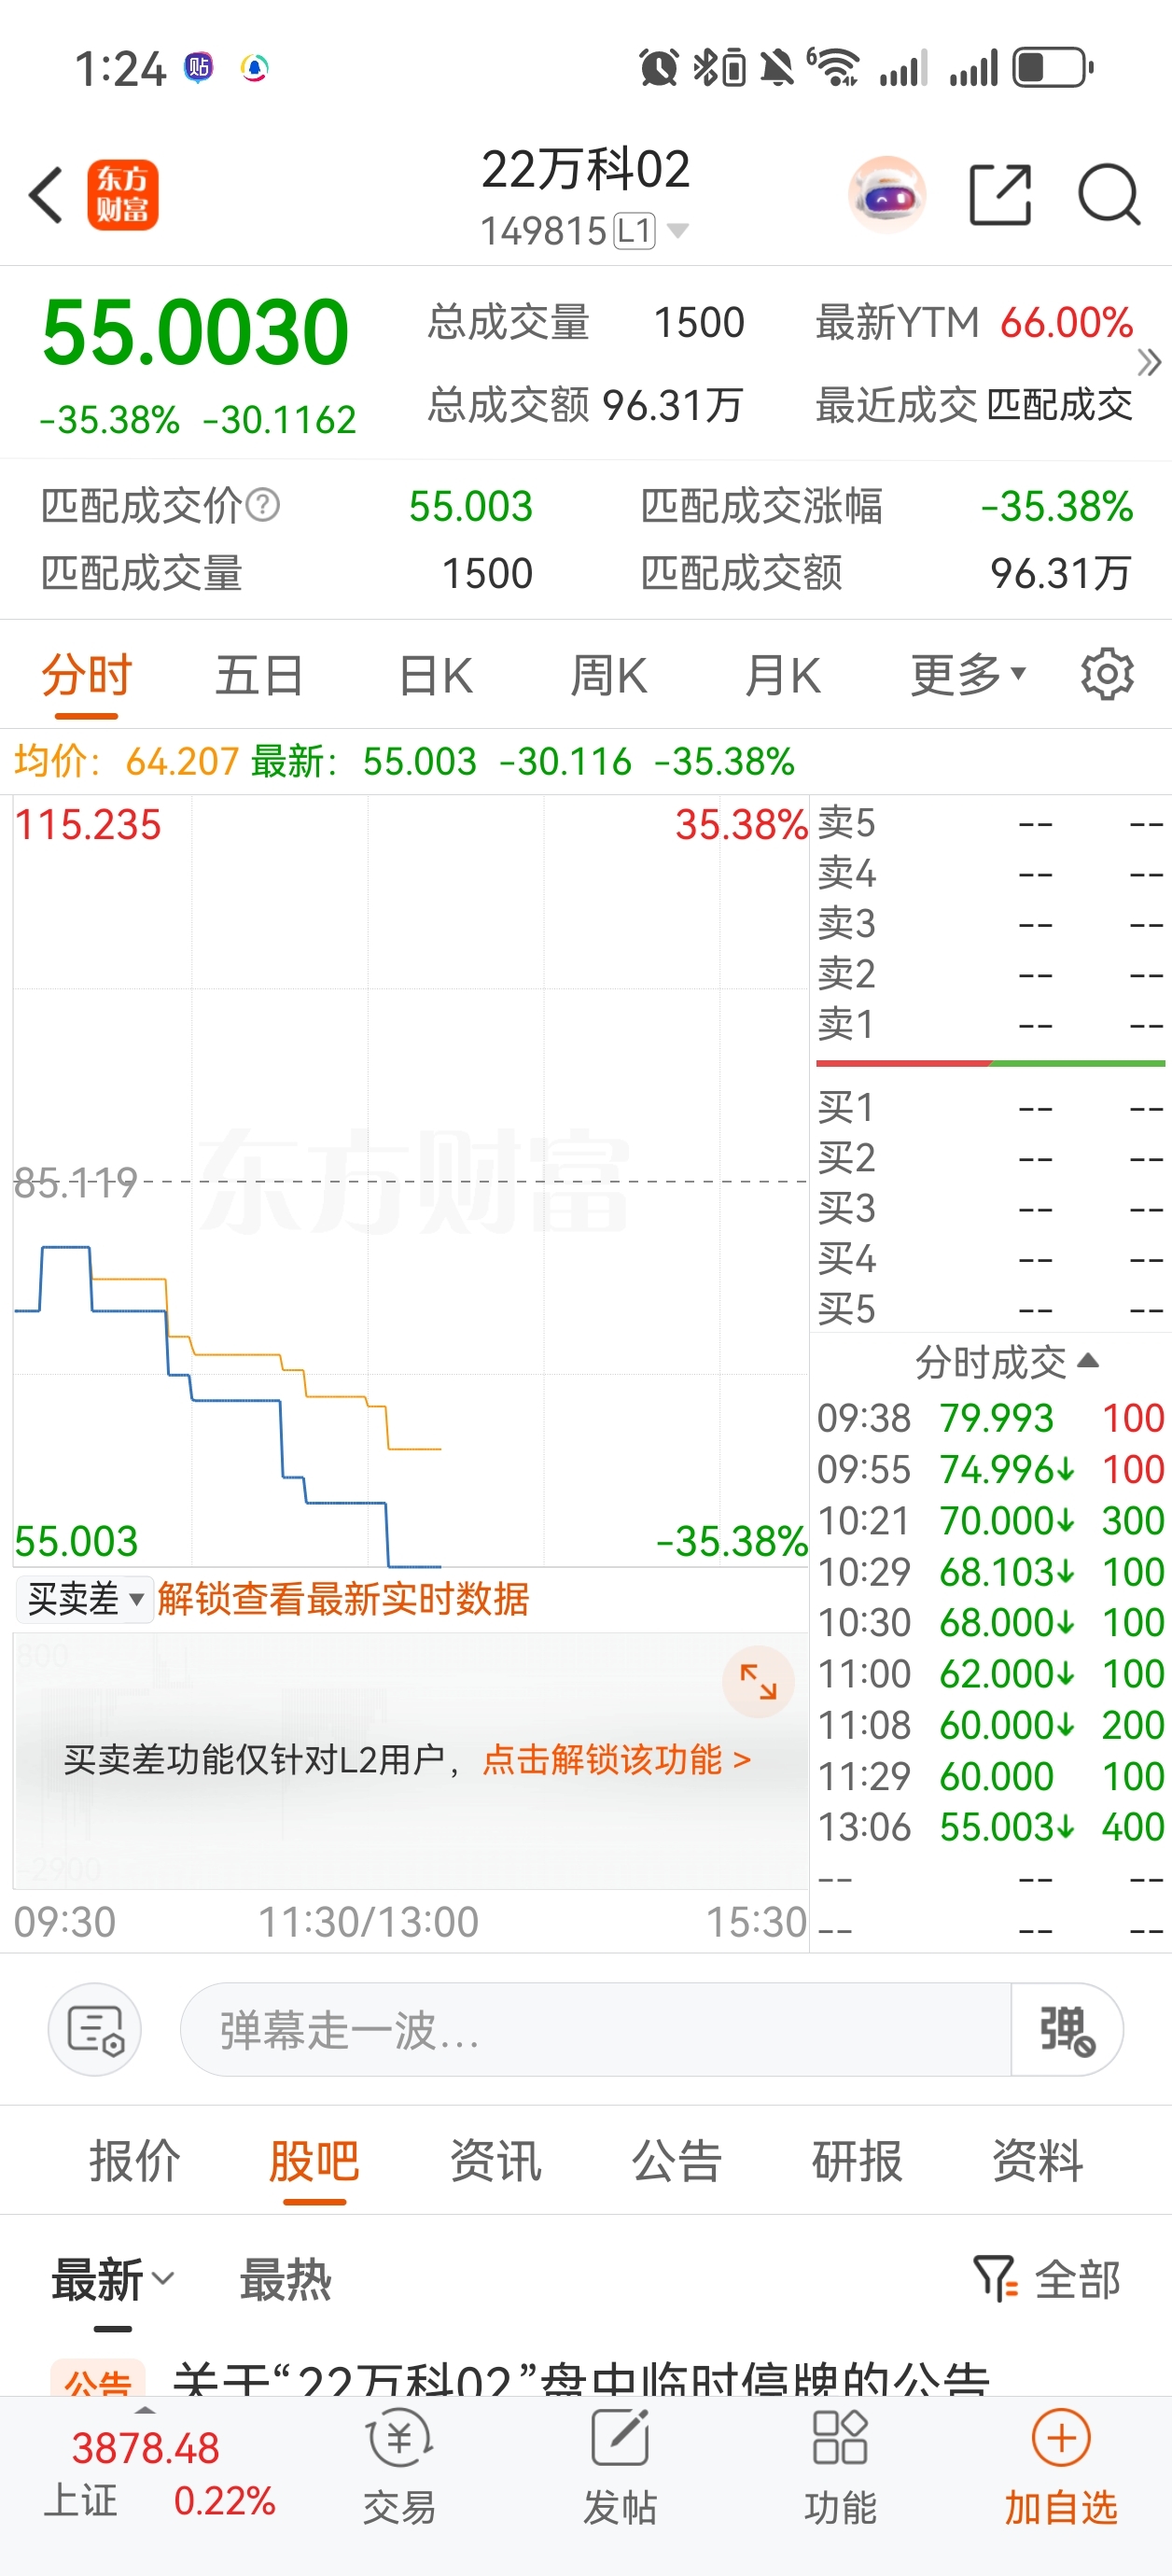Screen dimensions: 1172x2576
Task: Select the 11:08 60.000 trade row
Action: click(x=991, y=1724)
